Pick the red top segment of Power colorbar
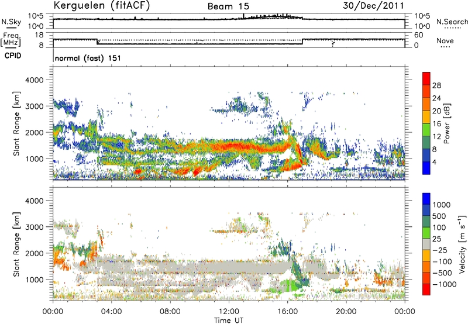This screenshot has width=468, height=324. (x=426, y=78)
